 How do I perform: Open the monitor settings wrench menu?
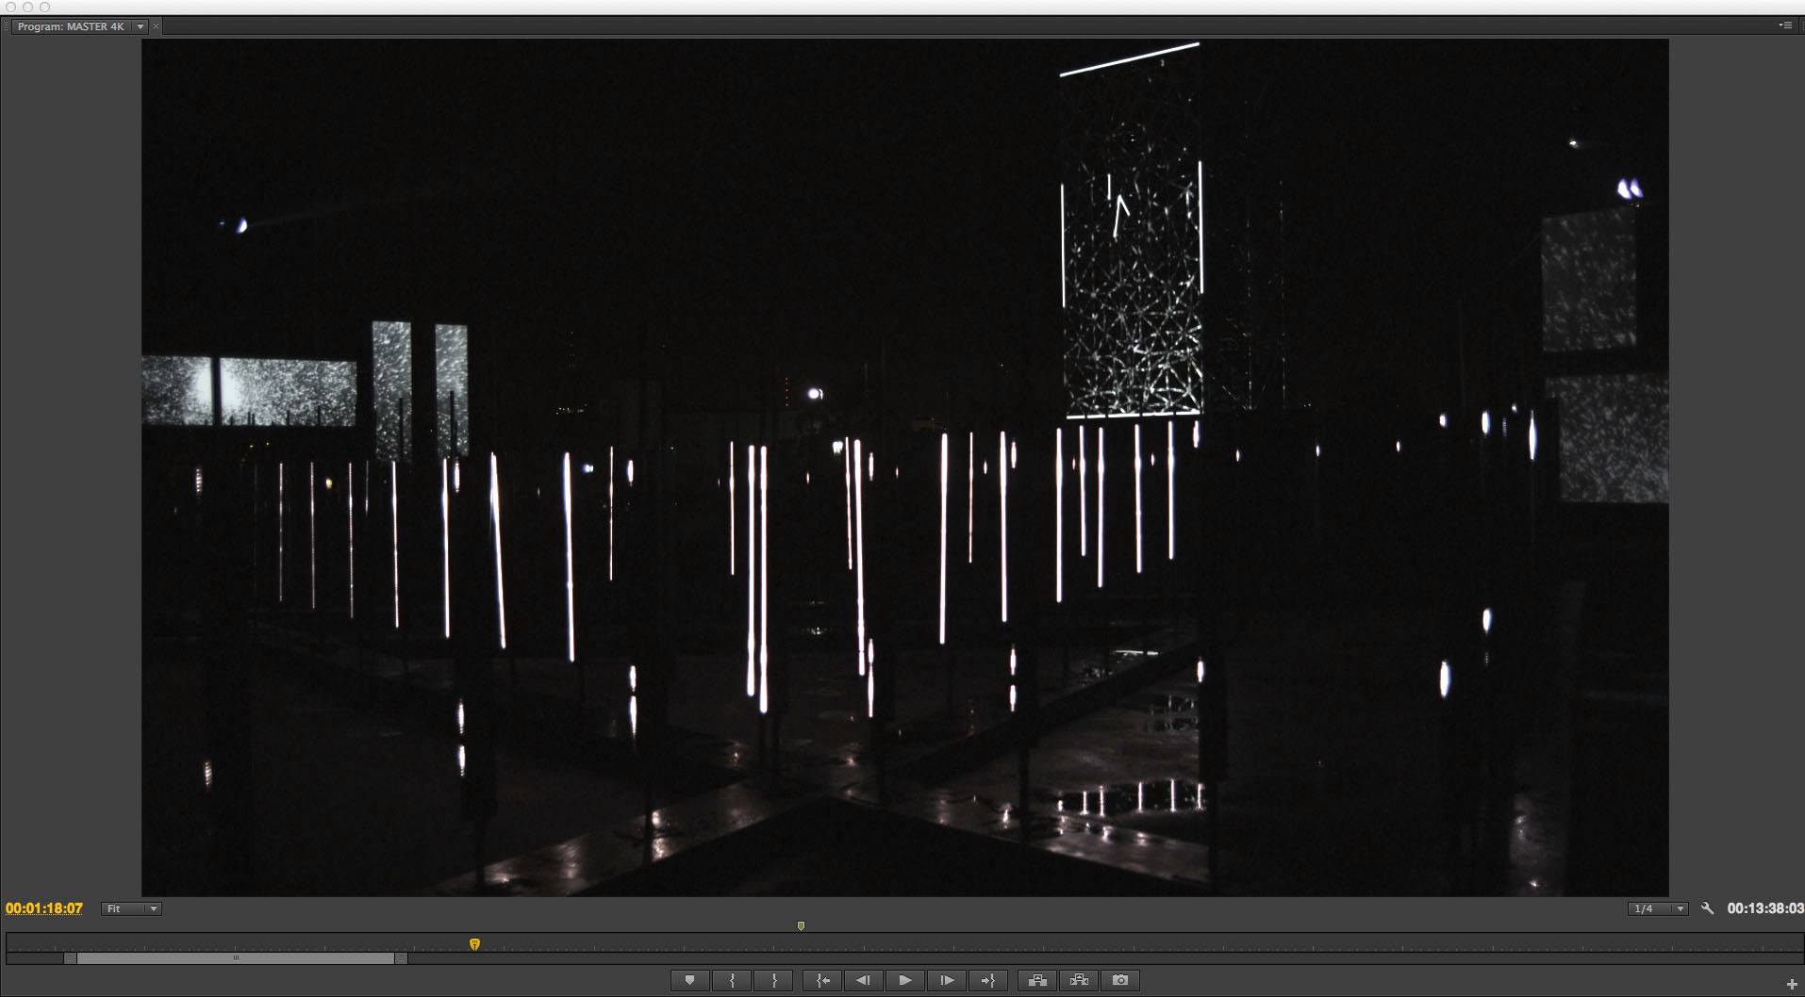1707,908
